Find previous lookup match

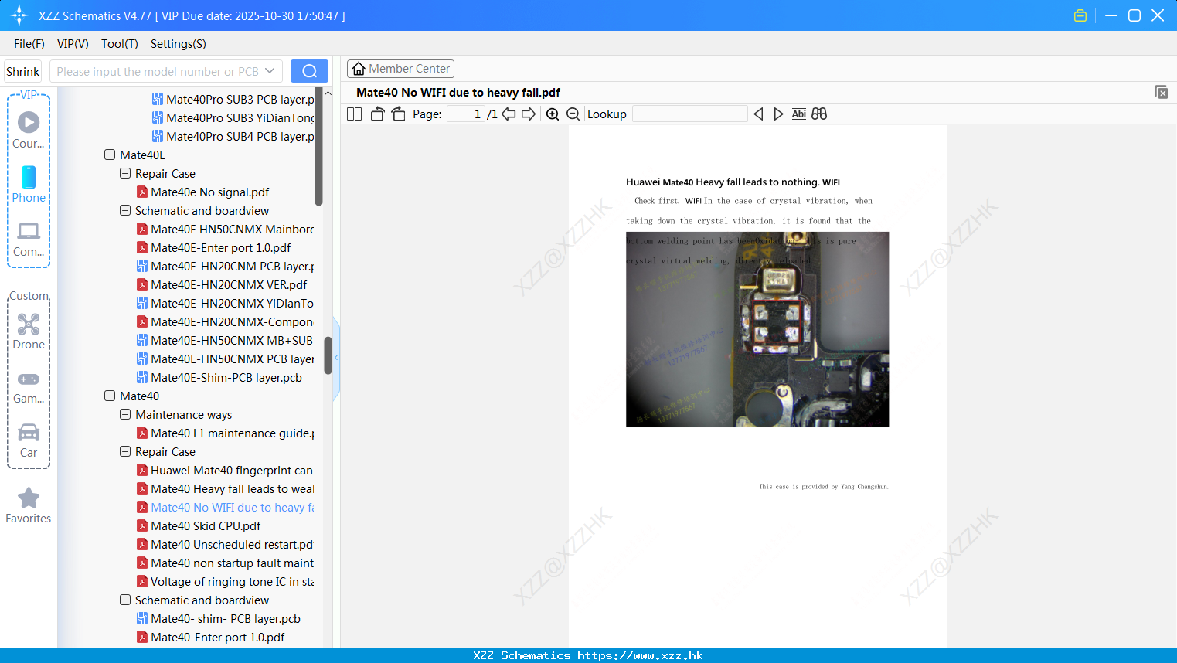point(758,114)
